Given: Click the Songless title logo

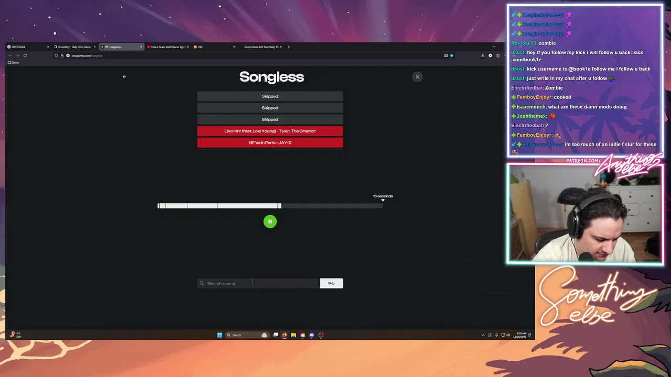Looking at the screenshot, I should (272, 76).
